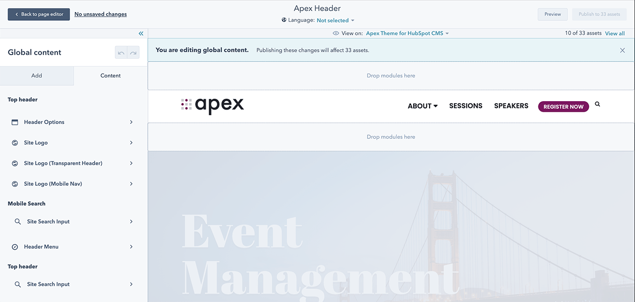Click the undo arrow icon
Image resolution: width=635 pixels, height=302 pixels.
pos(121,52)
